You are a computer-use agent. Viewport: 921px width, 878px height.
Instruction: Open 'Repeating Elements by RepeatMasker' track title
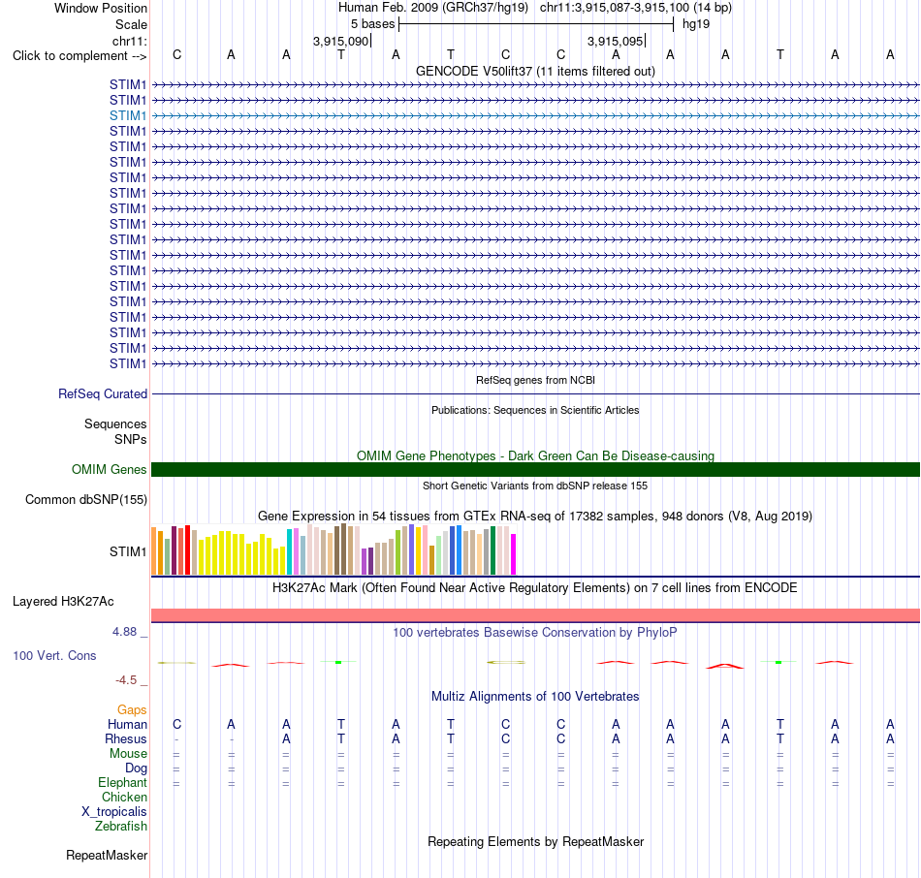coord(535,841)
